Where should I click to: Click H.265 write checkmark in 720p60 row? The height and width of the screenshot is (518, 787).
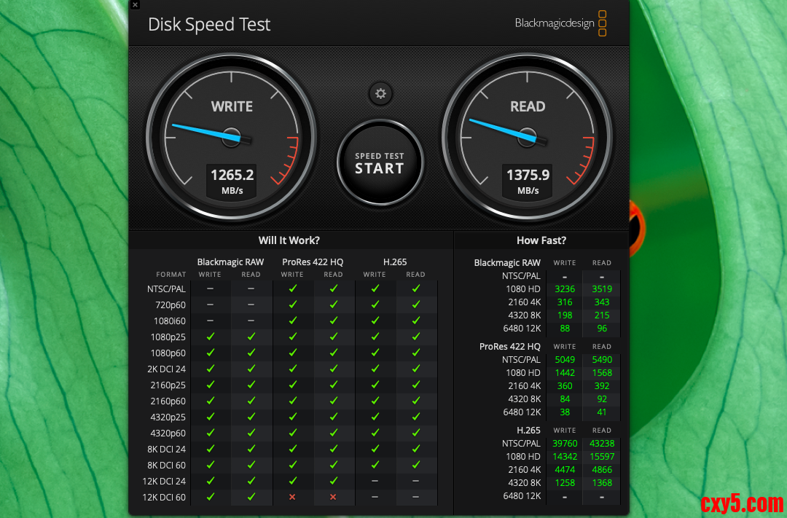(x=375, y=305)
